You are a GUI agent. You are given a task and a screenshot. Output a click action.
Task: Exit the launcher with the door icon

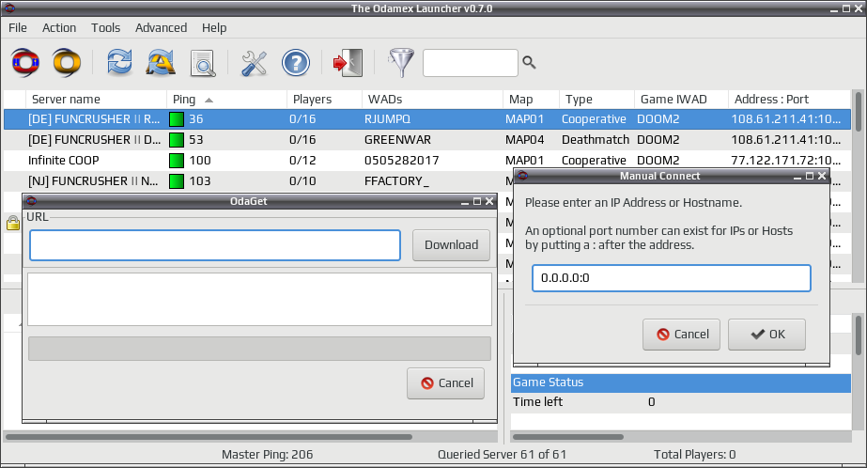(x=348, y=63)
